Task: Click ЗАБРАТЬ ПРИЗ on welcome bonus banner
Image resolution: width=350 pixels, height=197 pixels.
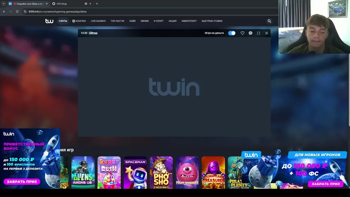Action: point(22,181)
